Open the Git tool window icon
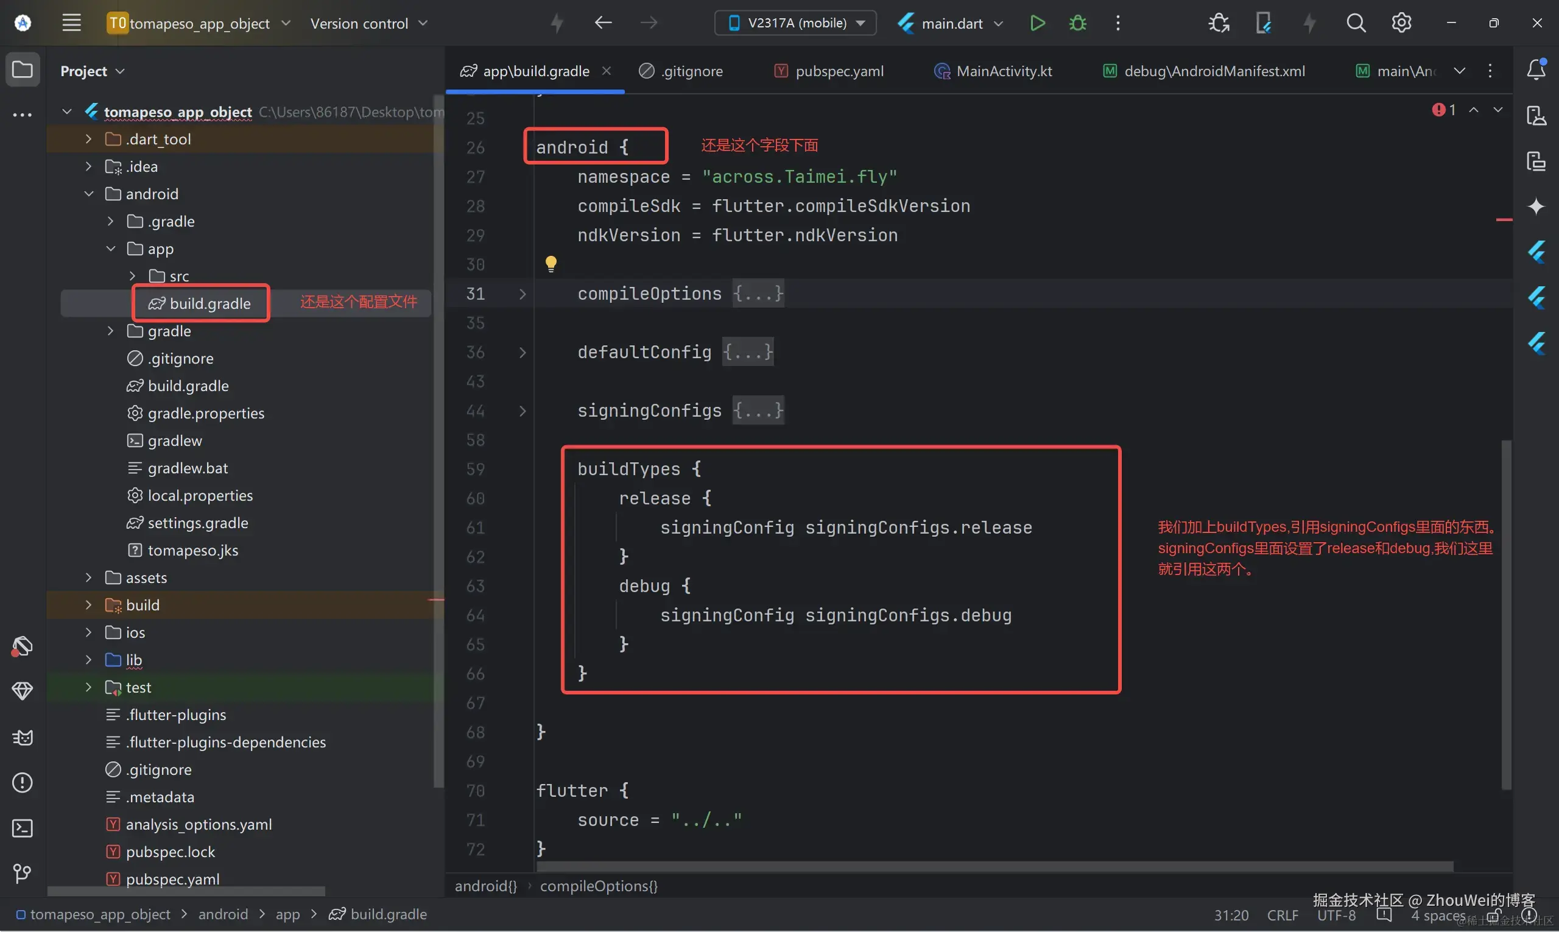This screenshot has height=932, width=1559. click(23, 874)
